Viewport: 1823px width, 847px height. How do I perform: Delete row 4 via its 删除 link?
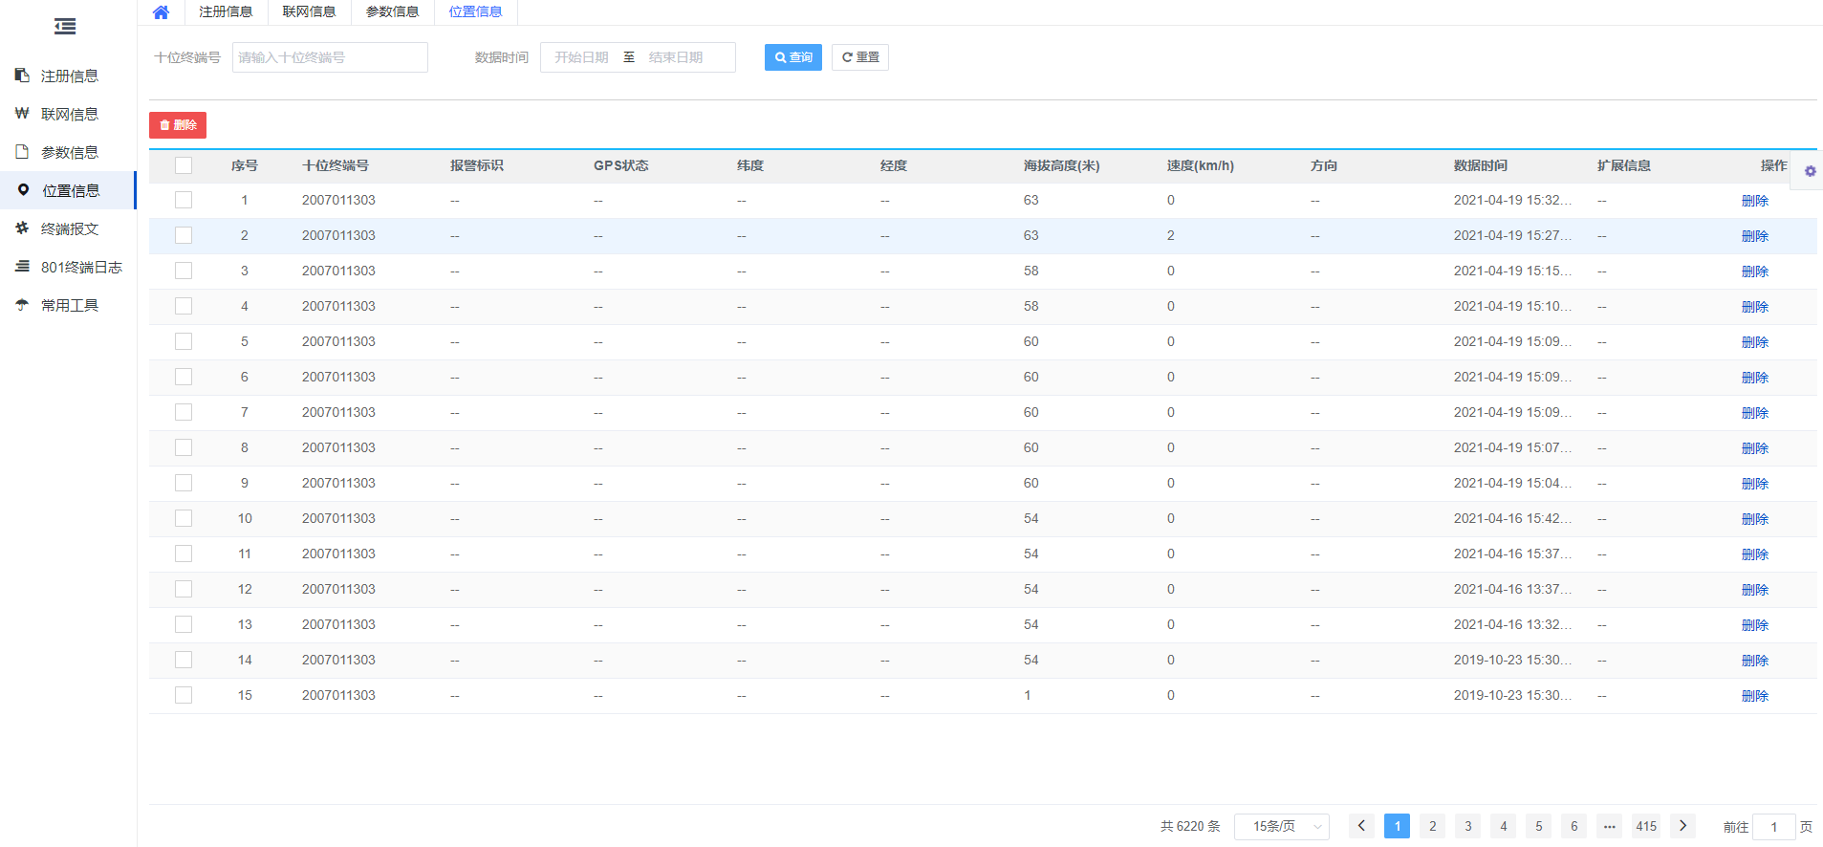tap(1755, 307)
